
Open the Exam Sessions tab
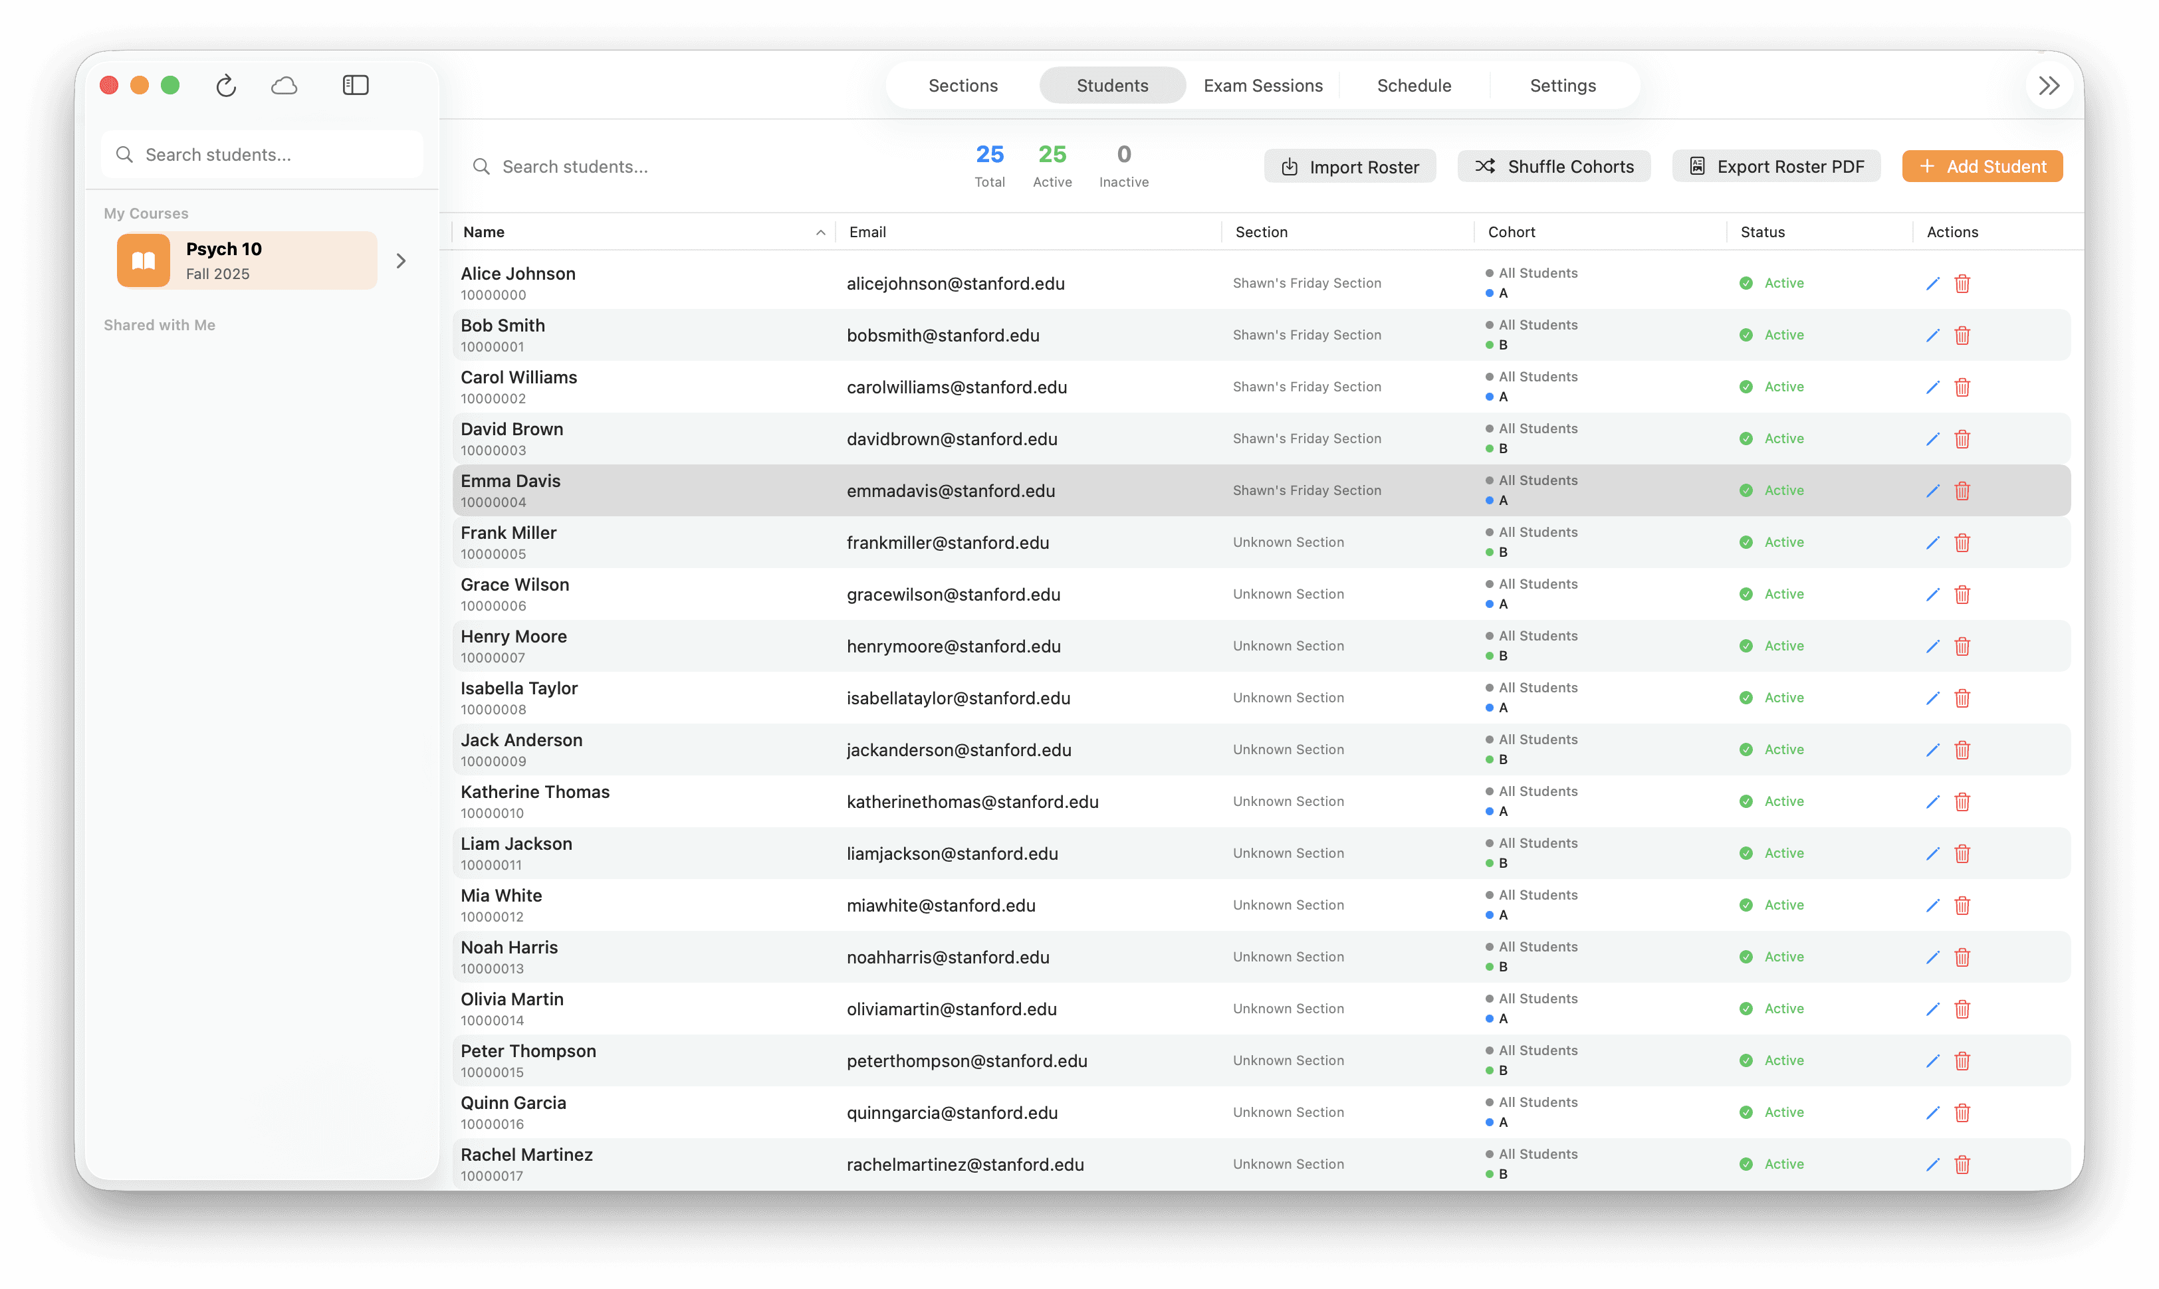1262,85
